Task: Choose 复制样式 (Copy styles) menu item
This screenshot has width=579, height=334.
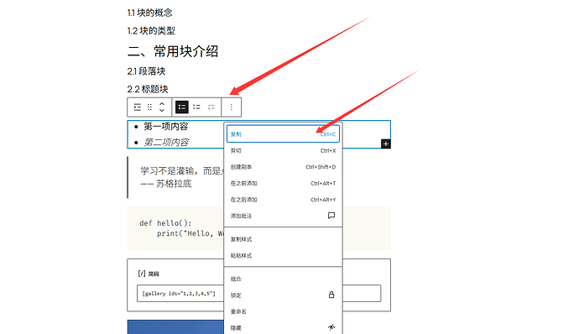Action: click(x=284, y=239)
